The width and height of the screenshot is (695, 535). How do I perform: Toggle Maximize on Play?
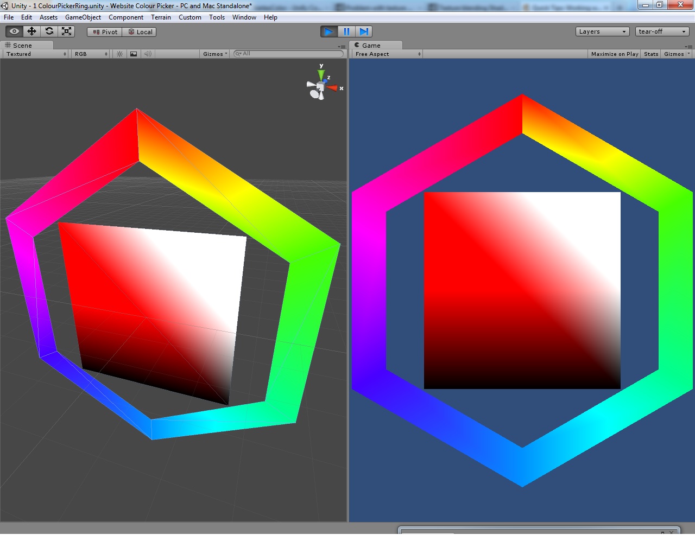point(615,54)
